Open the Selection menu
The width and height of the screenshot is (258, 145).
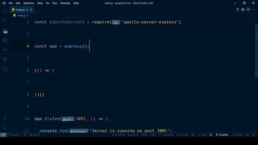pyautogui.click(x=29, y=3)
